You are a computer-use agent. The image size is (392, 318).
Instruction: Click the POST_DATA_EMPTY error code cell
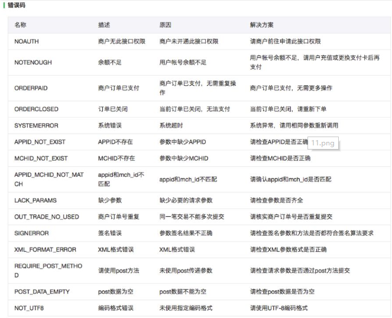tap(42, 292)
